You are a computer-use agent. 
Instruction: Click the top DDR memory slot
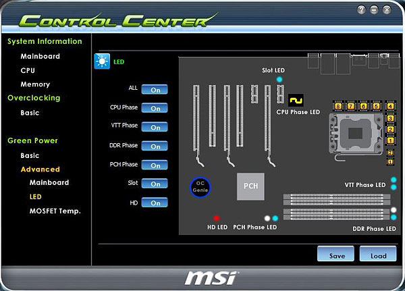point(337,196)
